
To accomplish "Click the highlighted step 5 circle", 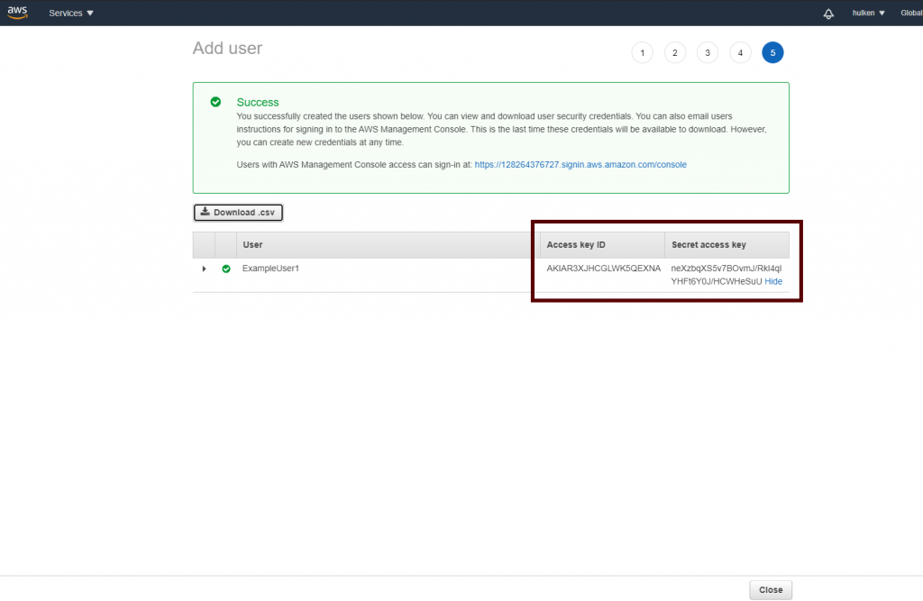I will (772, 53).
